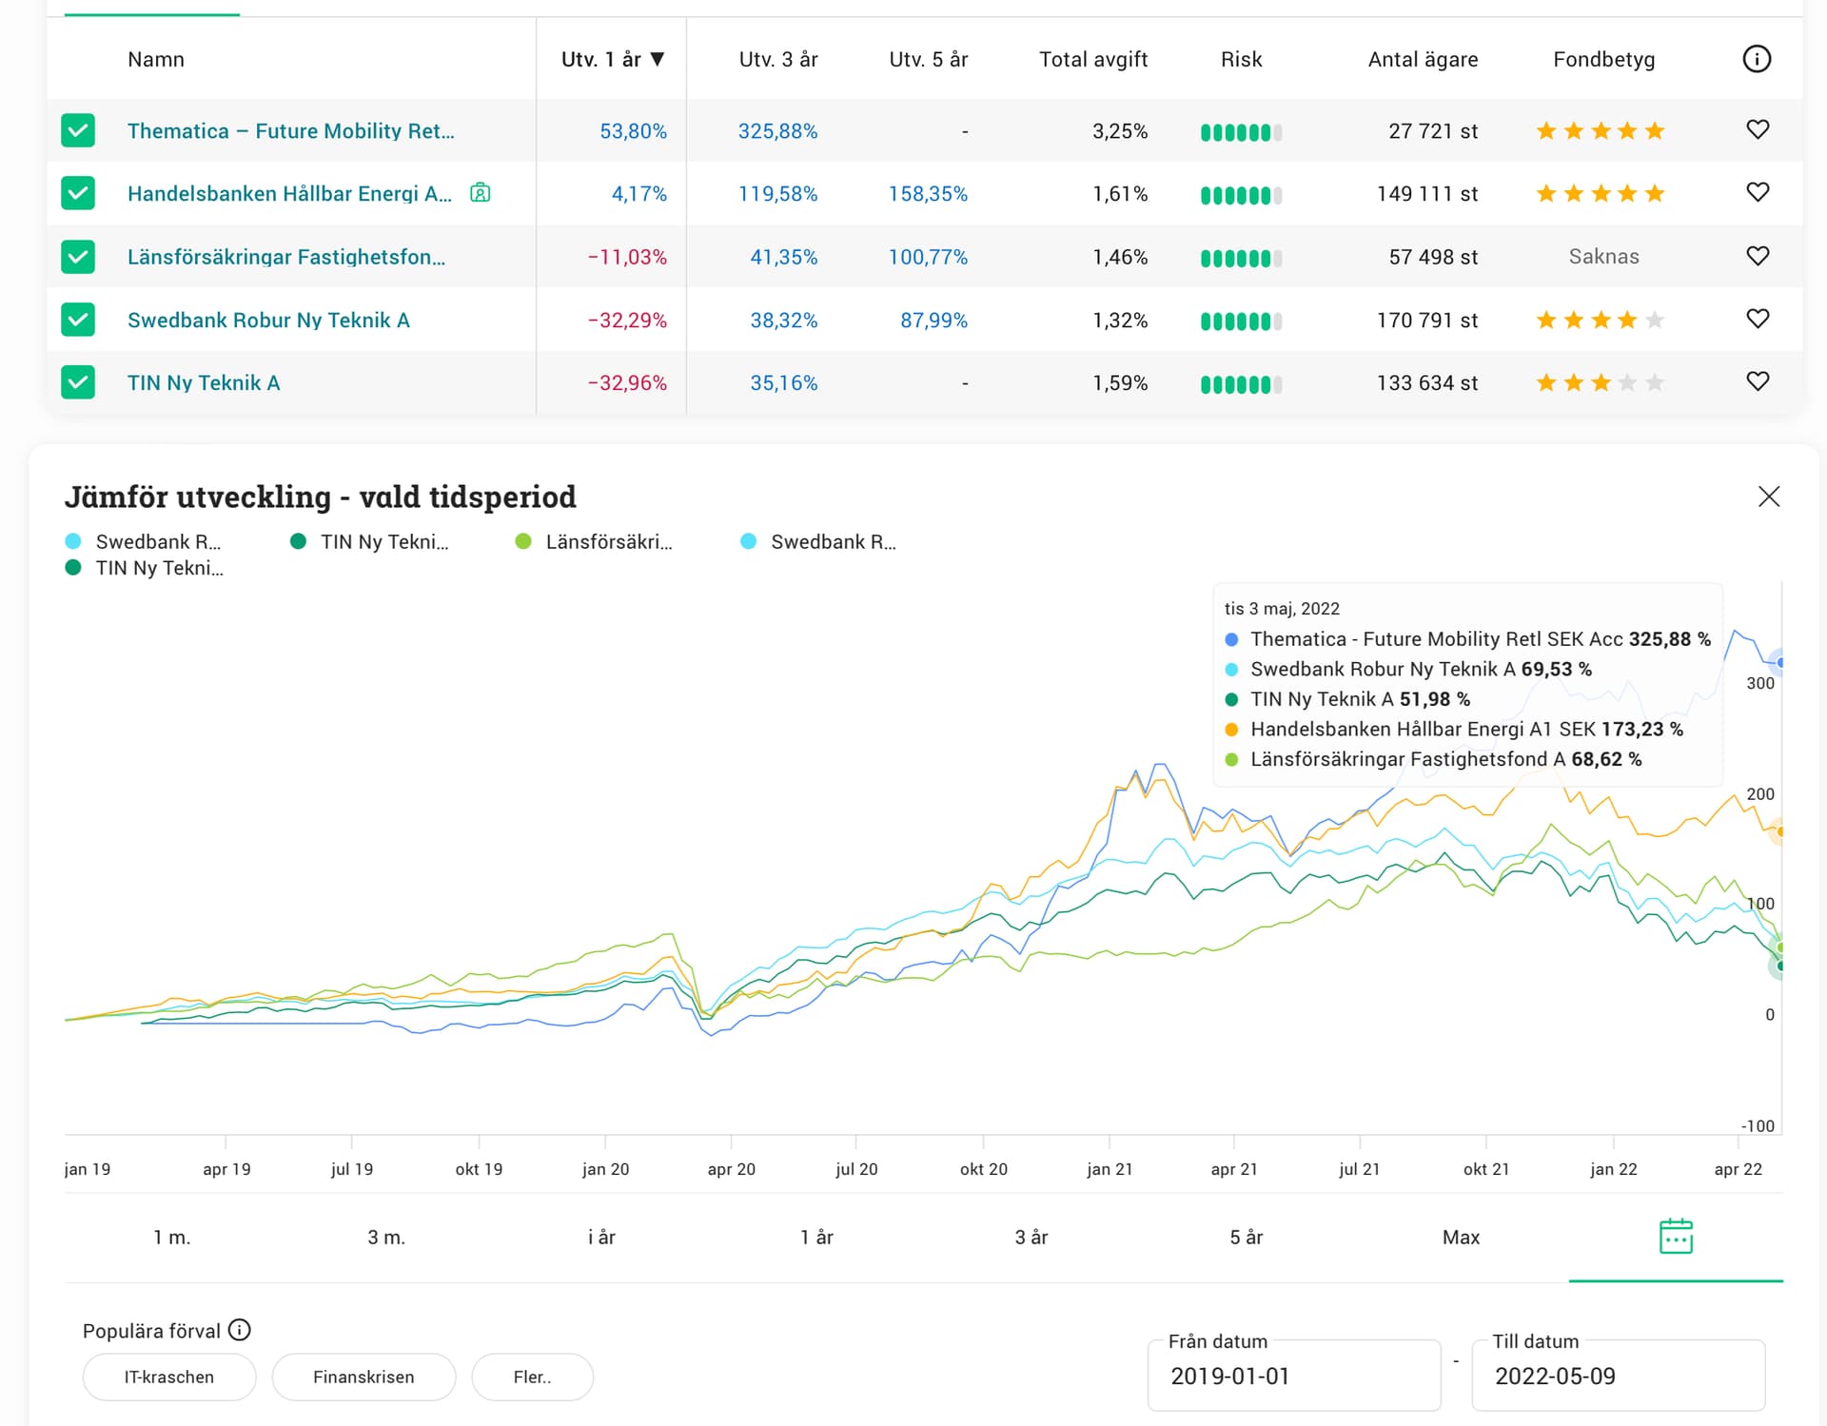Click Thematica 53,80% one-year return

click(633, 130)
